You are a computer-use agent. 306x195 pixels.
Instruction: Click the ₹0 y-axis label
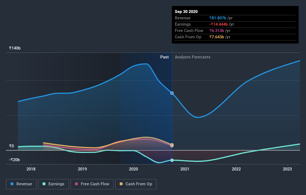(x=11, y=146)
